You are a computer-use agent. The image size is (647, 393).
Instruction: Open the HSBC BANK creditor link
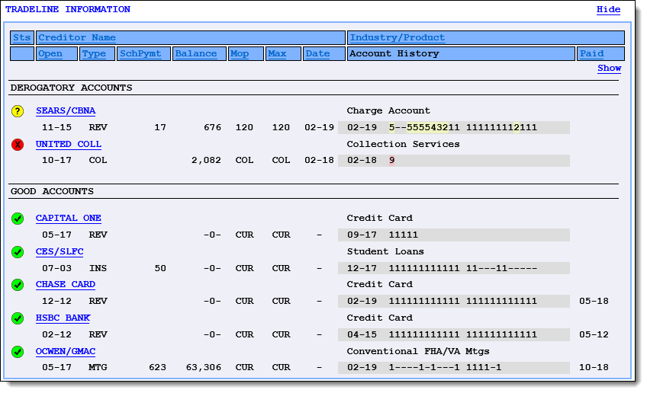63,318
